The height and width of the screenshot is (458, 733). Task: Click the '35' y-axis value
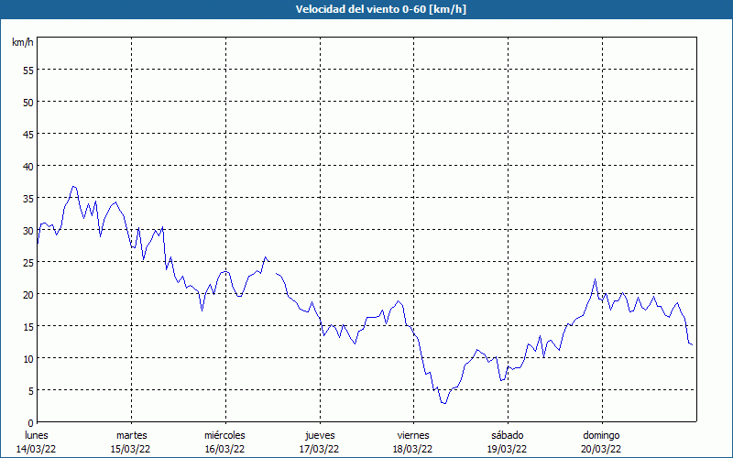pyautogui.click(x=28, y=198)
